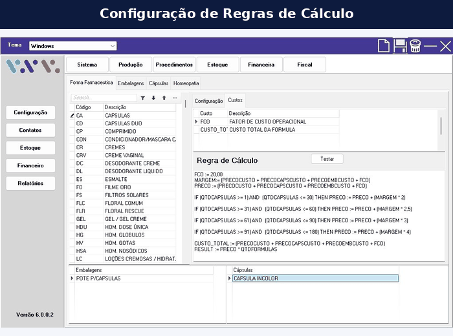Select CUSTO TOTAL DA FORMULA row
Viewport: 453px width, 336px height.
(x=267, y=130)
